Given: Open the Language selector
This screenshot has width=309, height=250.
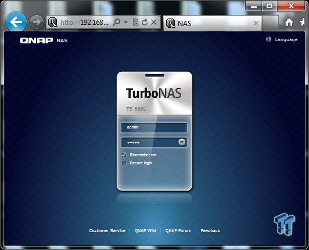Looking at the screenshot, I should click(286, 40).
